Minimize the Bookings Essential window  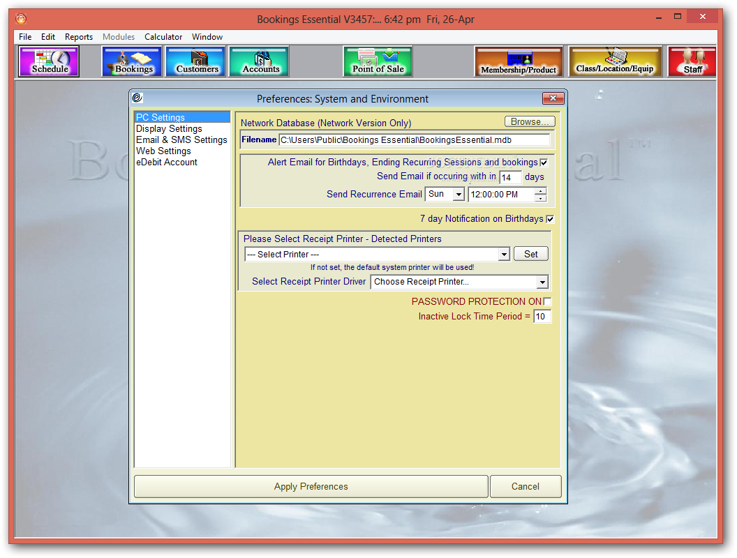[659, 17]
